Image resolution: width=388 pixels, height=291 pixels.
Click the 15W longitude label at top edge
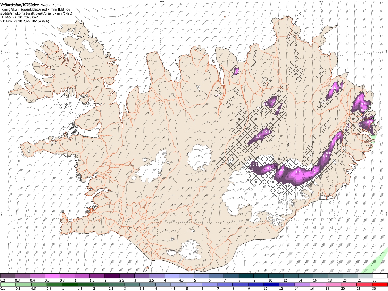(x=321, y=2)
